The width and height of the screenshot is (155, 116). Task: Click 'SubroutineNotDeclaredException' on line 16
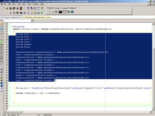point(93,29)
